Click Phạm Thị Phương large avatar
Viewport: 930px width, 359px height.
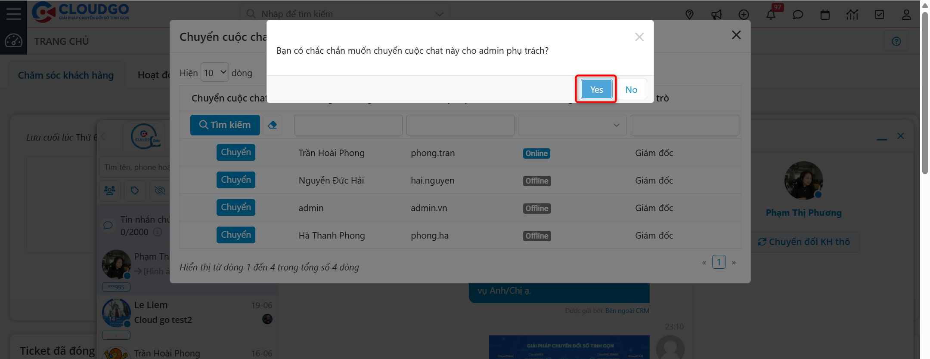pos(803,181)
